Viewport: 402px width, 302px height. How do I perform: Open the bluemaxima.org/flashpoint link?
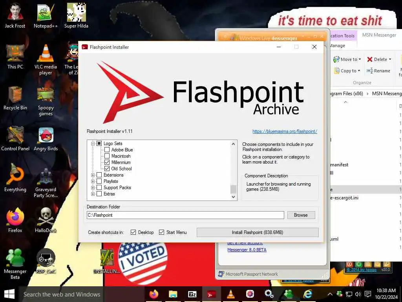click(285, 131)
